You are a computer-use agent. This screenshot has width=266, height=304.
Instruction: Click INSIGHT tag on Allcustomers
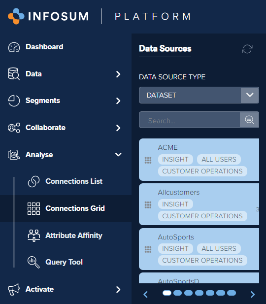pos(175,204)
